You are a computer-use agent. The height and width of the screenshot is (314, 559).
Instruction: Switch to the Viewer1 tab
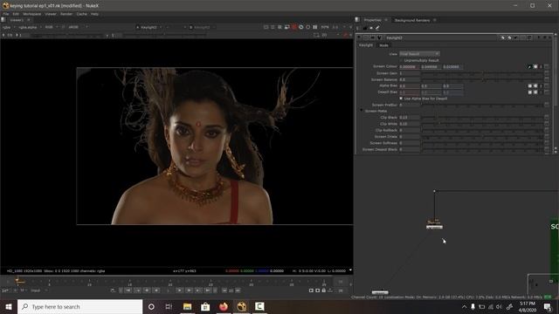tap(17, 20)
